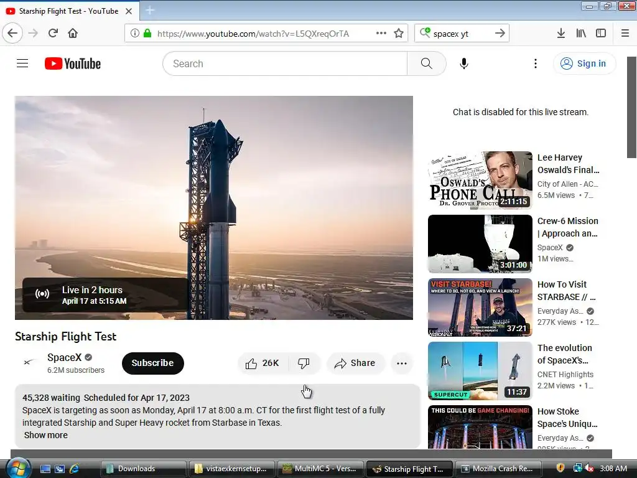
Task: Open the Firefox downloads panel
Action: (x=560, y=33)
